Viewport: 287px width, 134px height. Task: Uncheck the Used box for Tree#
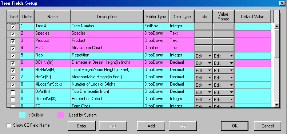[x=13, y=27]
